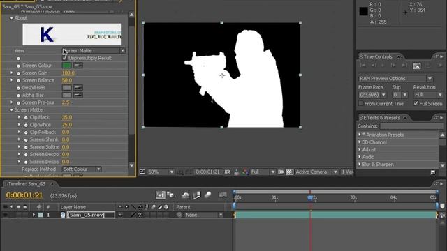Viewport: 447px width, 251px height.
Task: Click always preview this view icon
Action: 142,172
